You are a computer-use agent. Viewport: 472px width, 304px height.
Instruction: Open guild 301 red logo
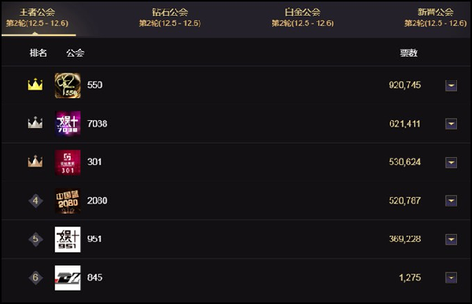coord(68,163)
